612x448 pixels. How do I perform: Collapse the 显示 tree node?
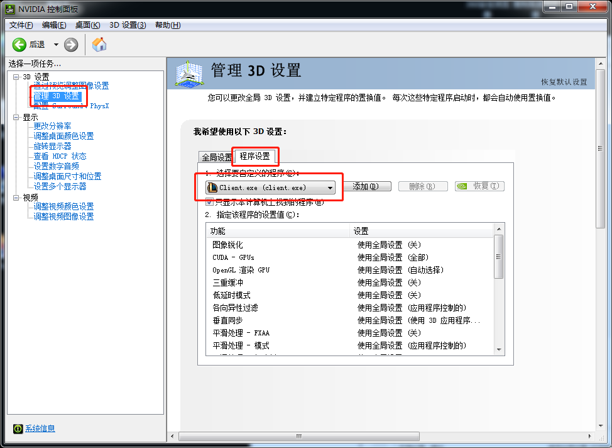pos(16,117)
